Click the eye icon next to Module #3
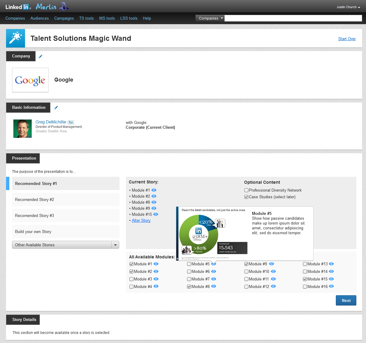This screenshot has width=366, height=343. [x=156, y=279]
